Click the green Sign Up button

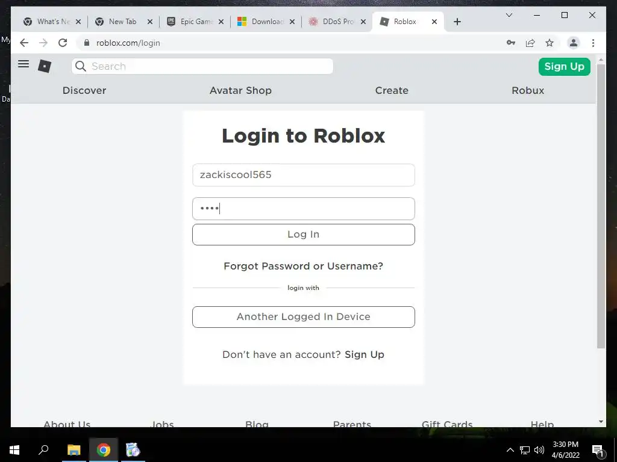564,66
